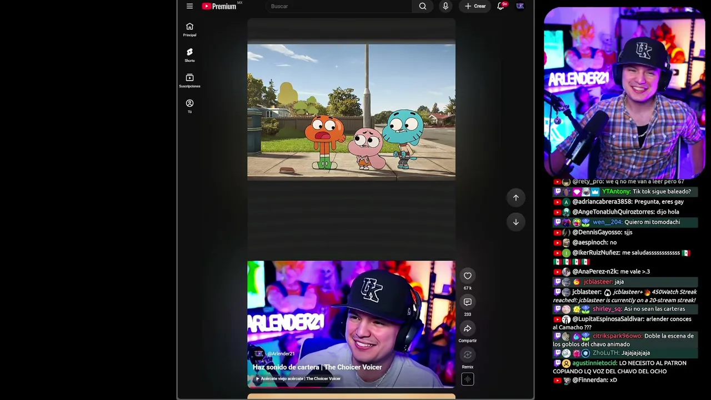Select @IkerRuizNuñez 'me saludas' message
The width and height of the screenshot is (711, 400).
(x=622, y=257)
